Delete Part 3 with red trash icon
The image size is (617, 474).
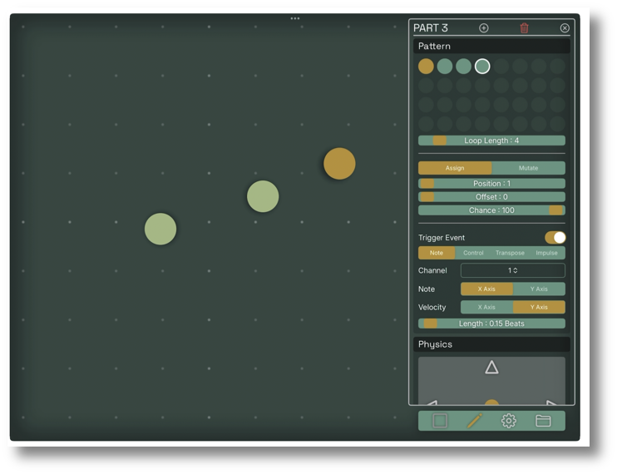[x=524, y=28]
